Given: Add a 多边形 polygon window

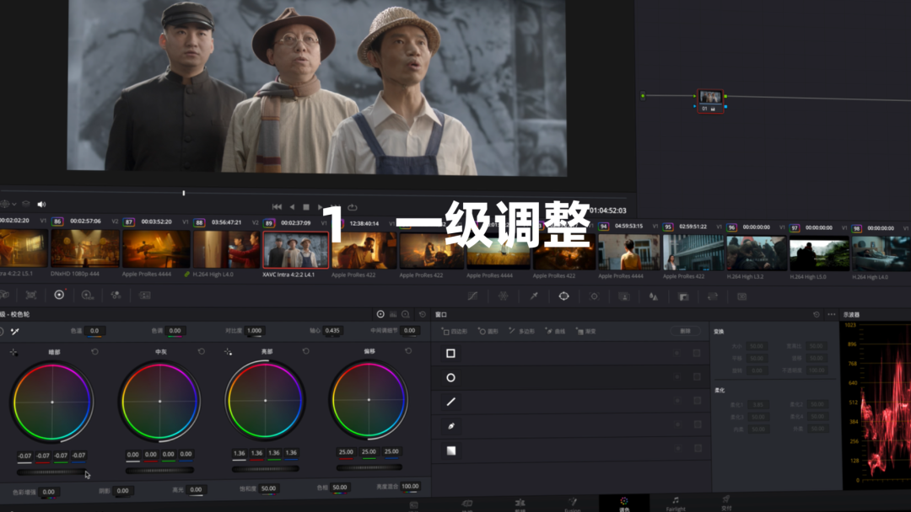Looking at the screenshot, I should pos(522,331).
